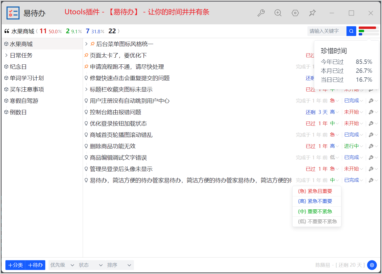This screenshot has height=274, width=382.
Task: Click the blue count 7 31.8% statistic
Action: [x=95, y=31]
